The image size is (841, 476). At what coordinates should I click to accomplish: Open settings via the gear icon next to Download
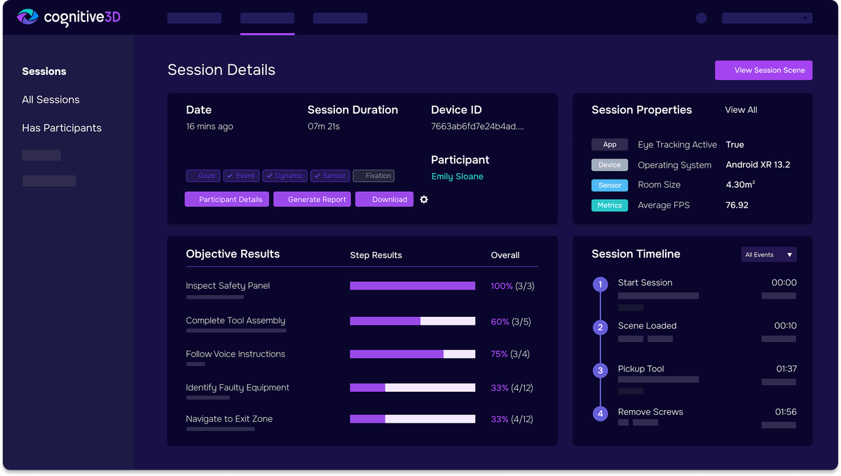tap(423, 199)
